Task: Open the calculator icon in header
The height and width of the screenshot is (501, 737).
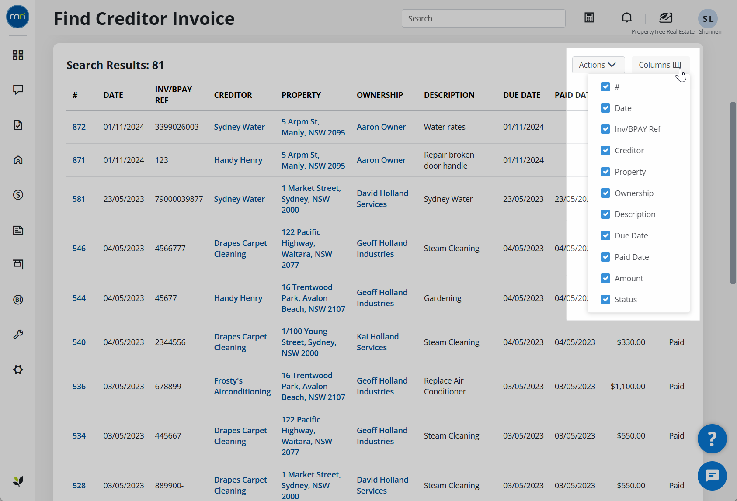Action: click(589, 18)
